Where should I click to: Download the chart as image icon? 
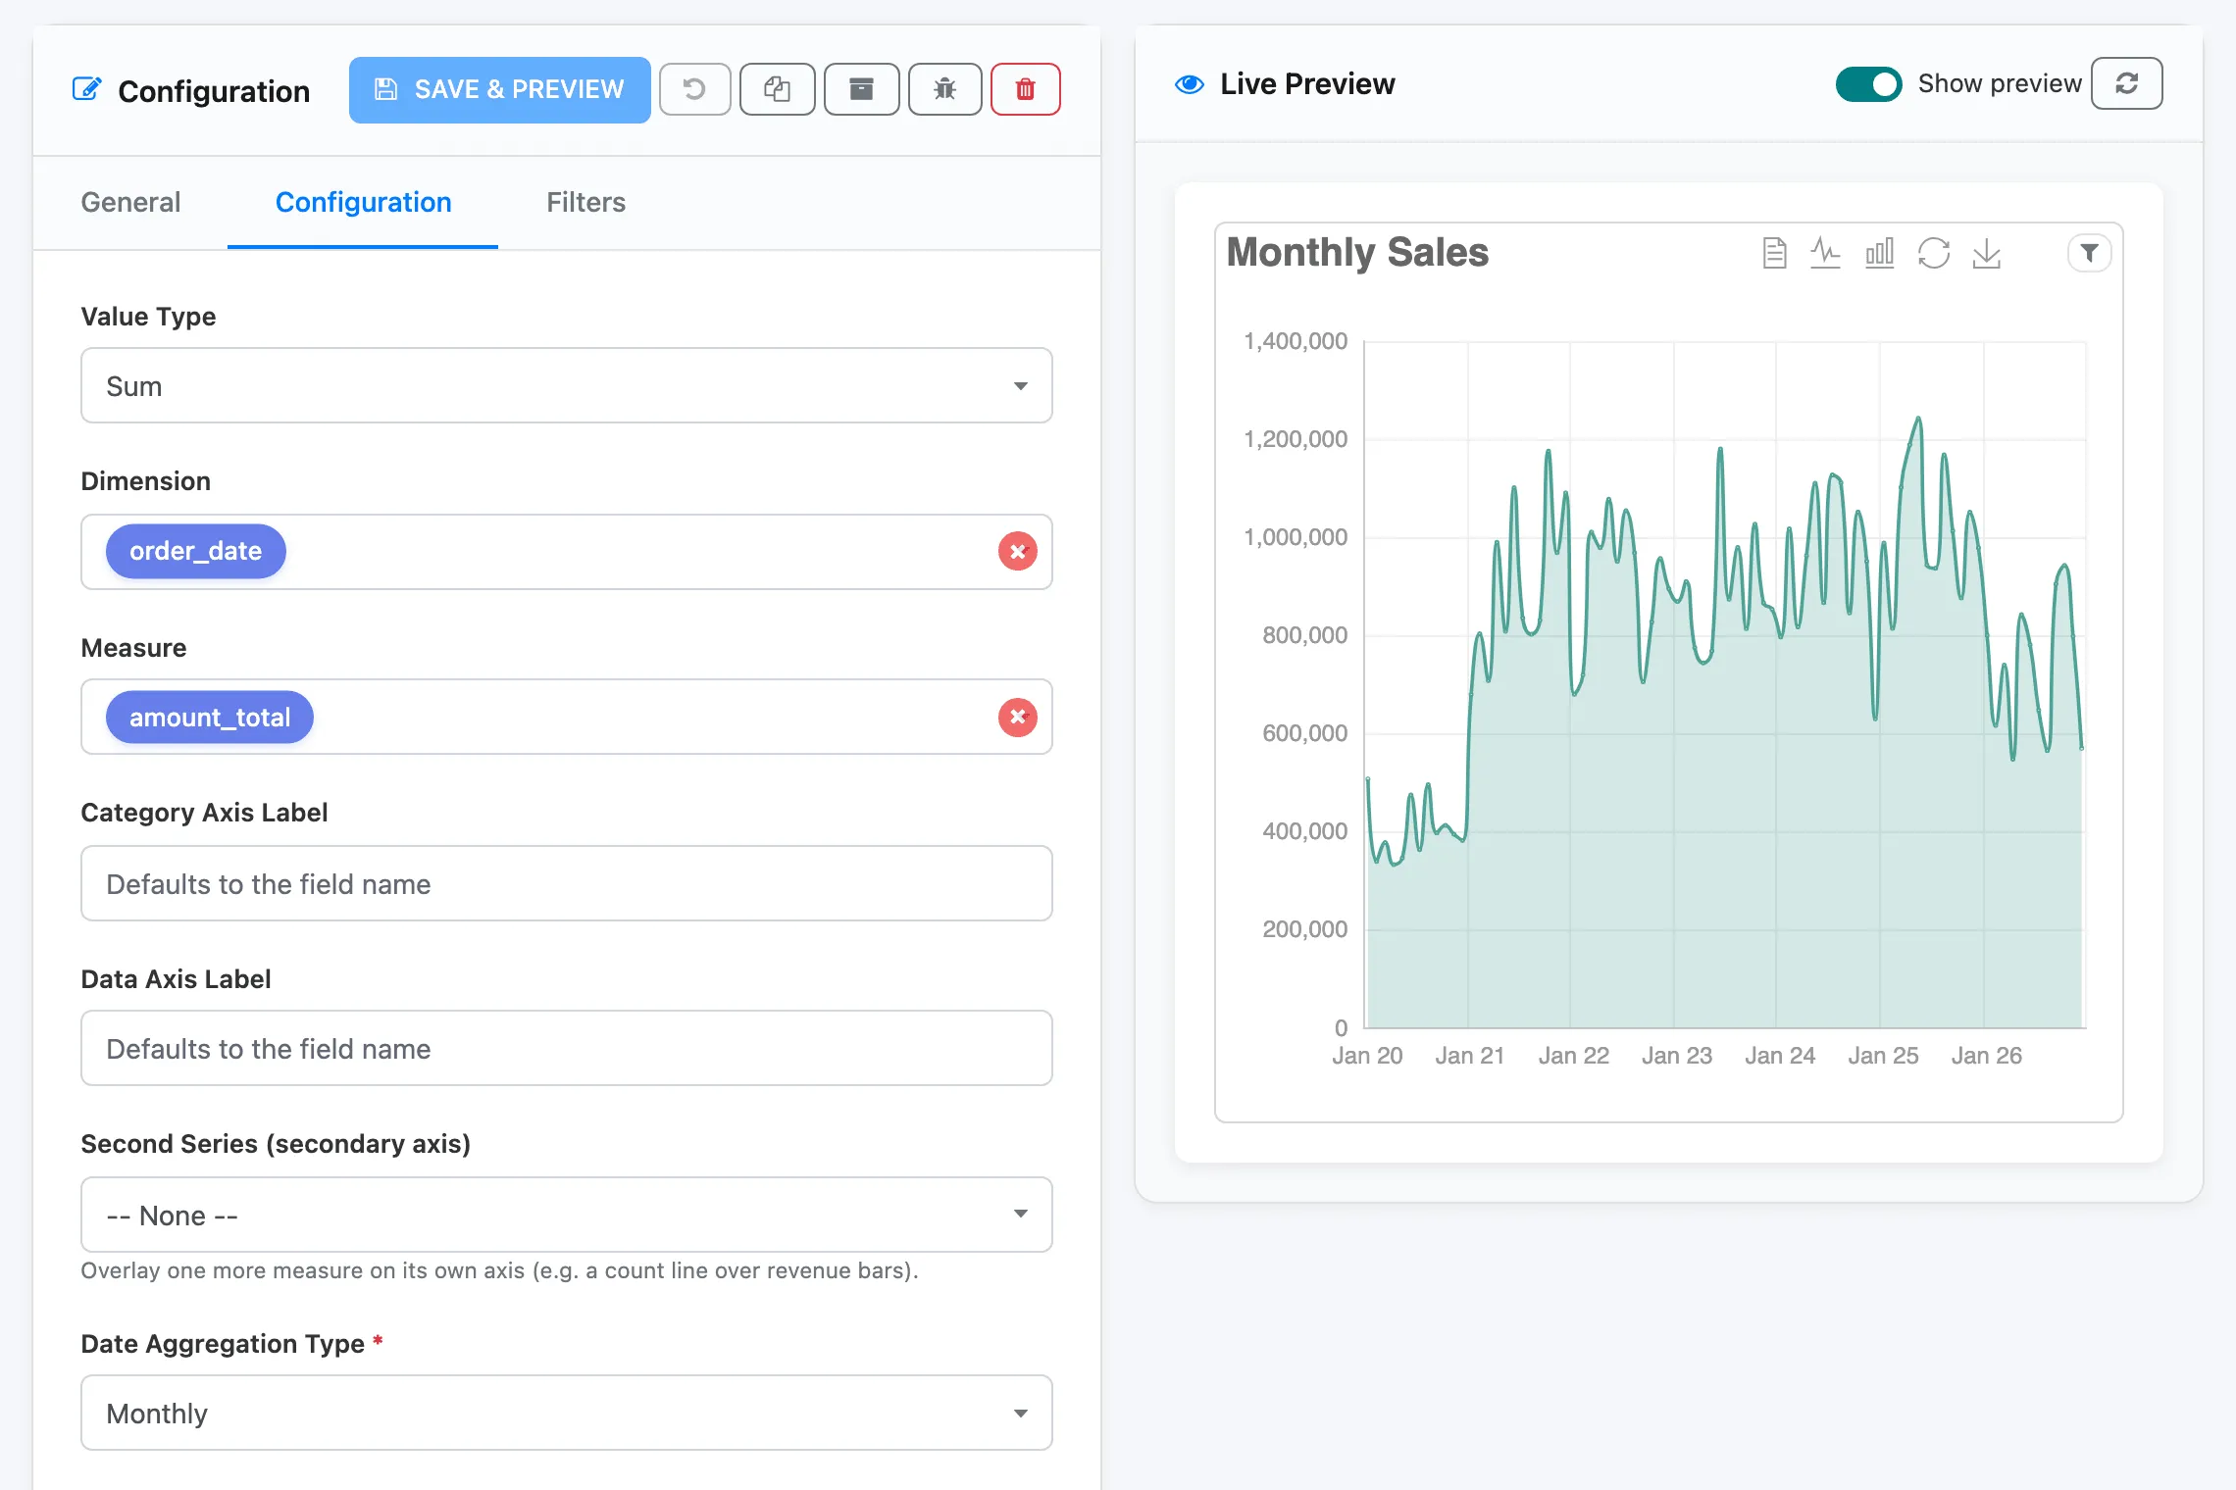[1986, 253]
